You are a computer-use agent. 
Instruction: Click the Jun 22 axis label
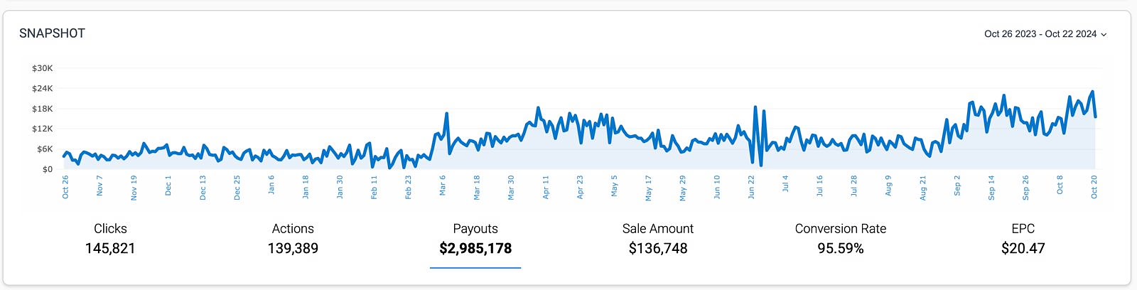click(751, 187)
